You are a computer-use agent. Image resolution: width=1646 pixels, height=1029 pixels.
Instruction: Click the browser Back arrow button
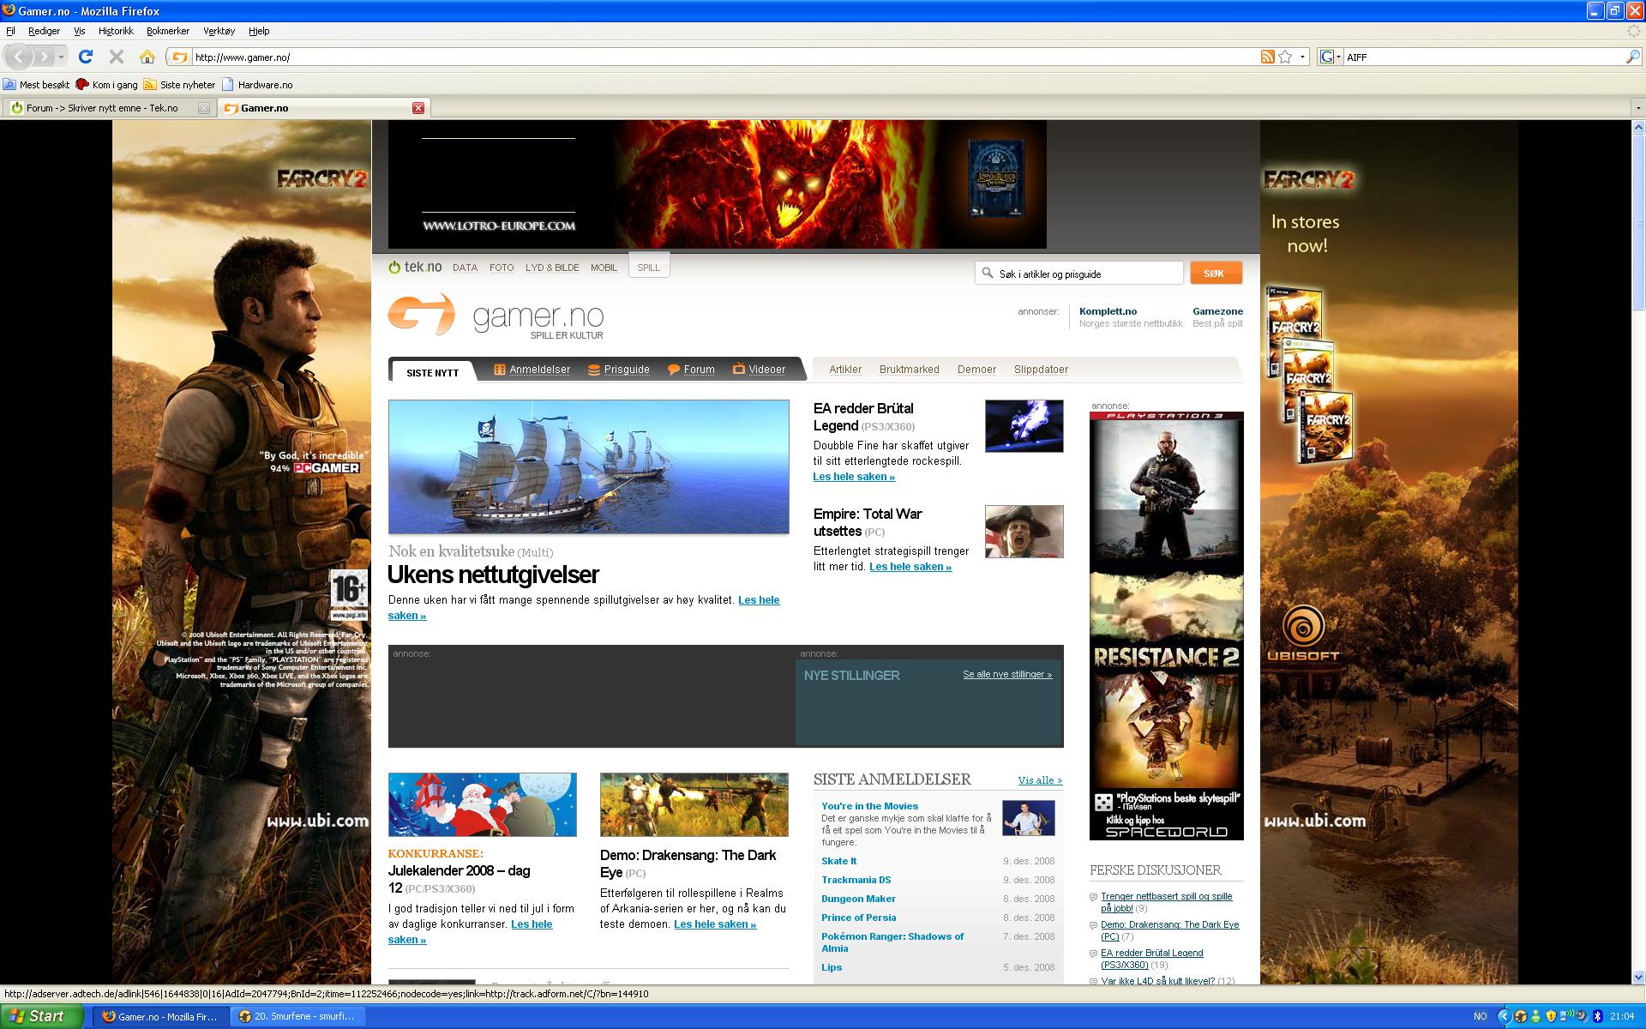click(20, 57)
